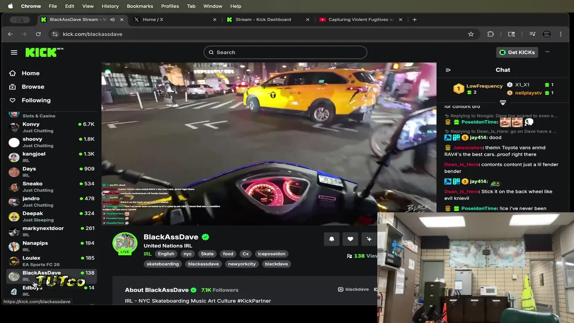Viewport: 574px width, 323px height.
Task: Click PoseidonTime username in chat
Action: point(479,122)
